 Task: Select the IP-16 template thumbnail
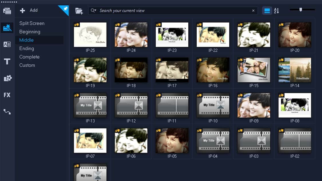(213, 70)
